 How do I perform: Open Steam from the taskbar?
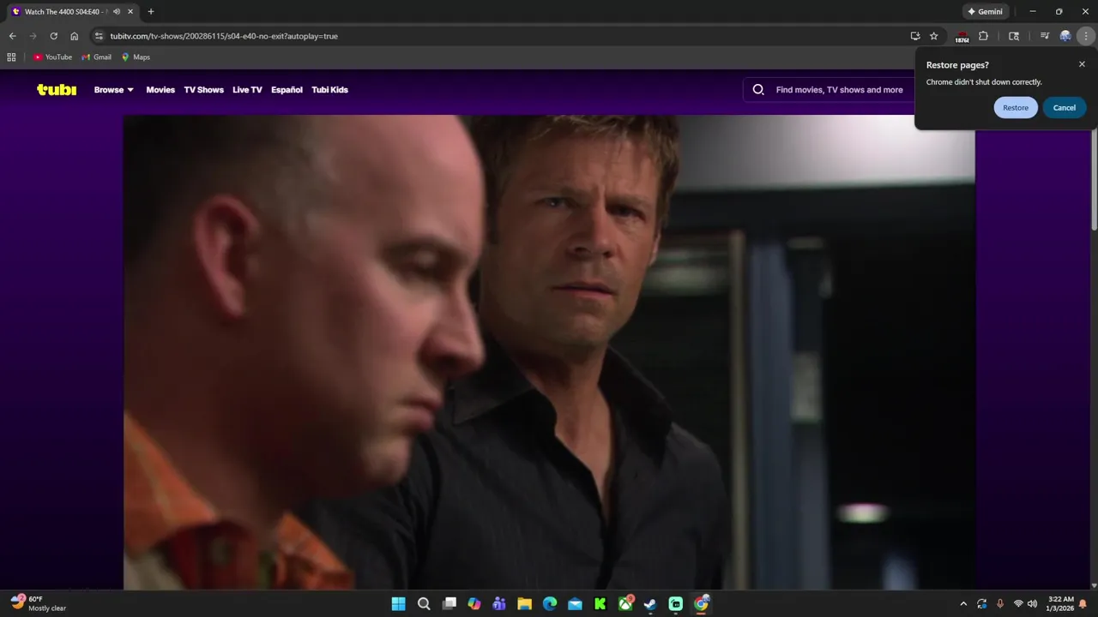point(650,603)
